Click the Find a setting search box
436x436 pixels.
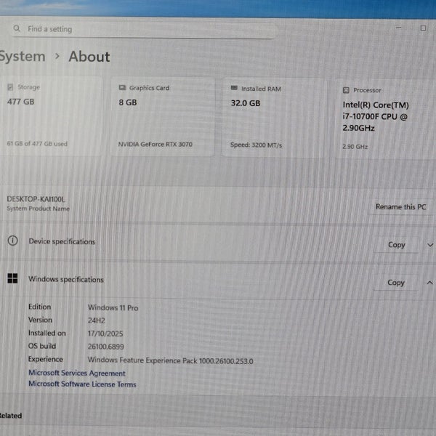[x=145, y=29]
